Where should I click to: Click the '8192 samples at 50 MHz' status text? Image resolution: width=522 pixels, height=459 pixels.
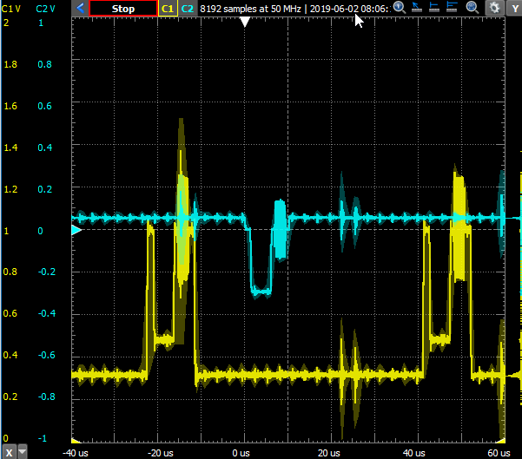250,9
